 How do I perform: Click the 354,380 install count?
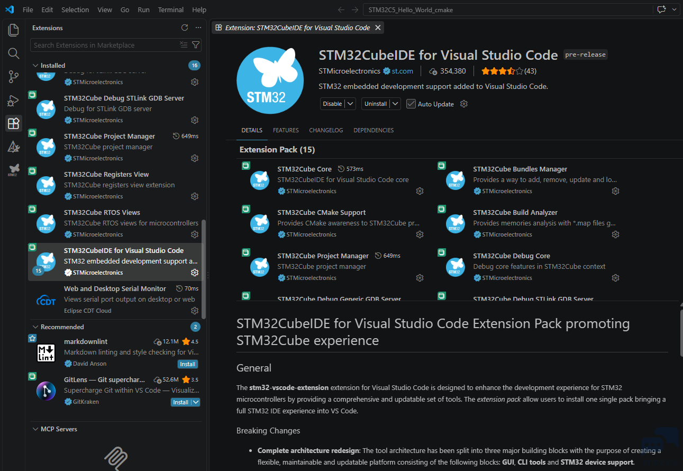click(x=448, y=71)
